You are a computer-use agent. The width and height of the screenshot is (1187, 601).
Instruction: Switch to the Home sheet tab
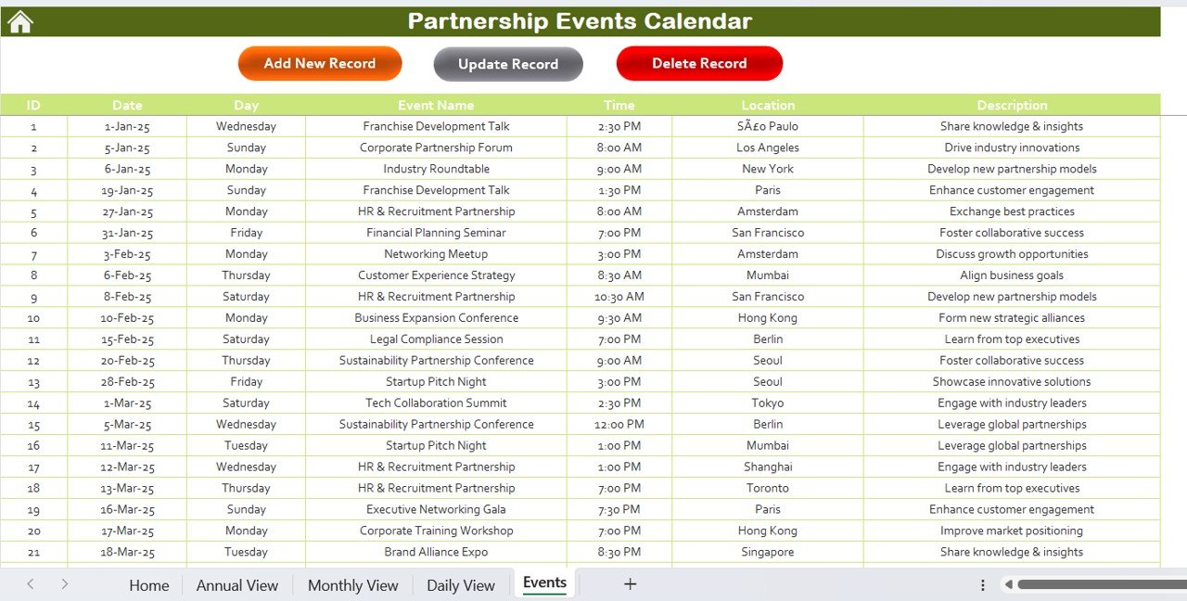149,585
